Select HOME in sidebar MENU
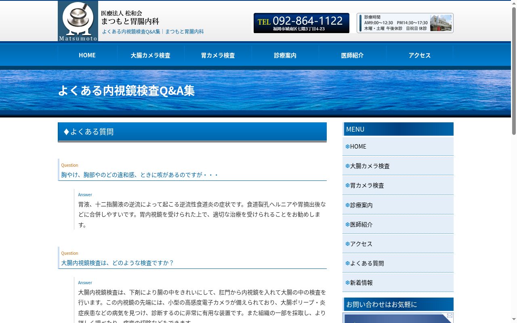517x323 pixels. 398,147
